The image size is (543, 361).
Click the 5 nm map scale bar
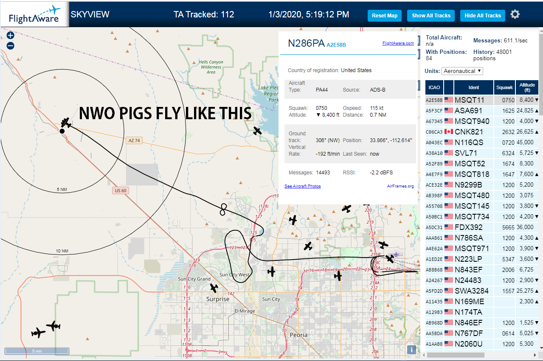click(37, 351)
